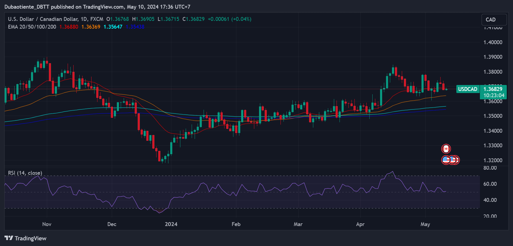Open the frontmost fully visible US flag event marker
The image size is (513, 246).
[446, 160]
